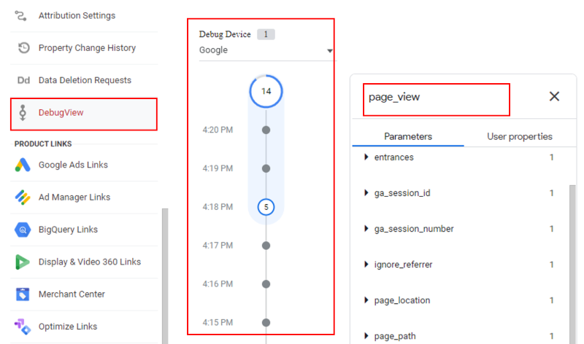Click the Data Deletion Requests Dd icon

click(23, 80)
